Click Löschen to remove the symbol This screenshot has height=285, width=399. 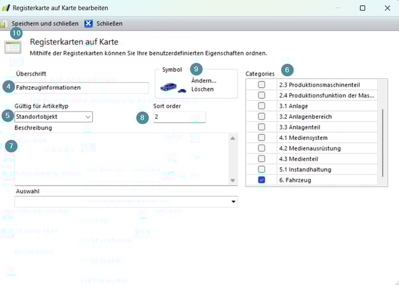[x=202, y=89]
